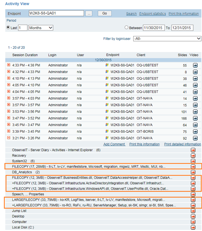Click the Add Comment link
This screenshot has height=231, width=202.
tap(114, 144)
